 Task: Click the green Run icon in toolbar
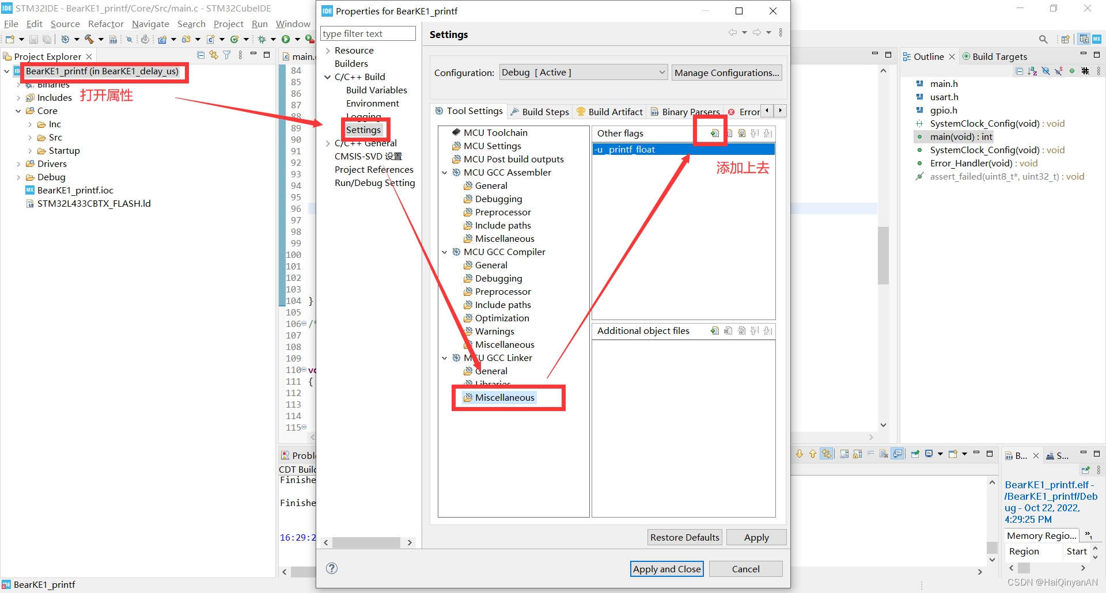coord(286,39)
